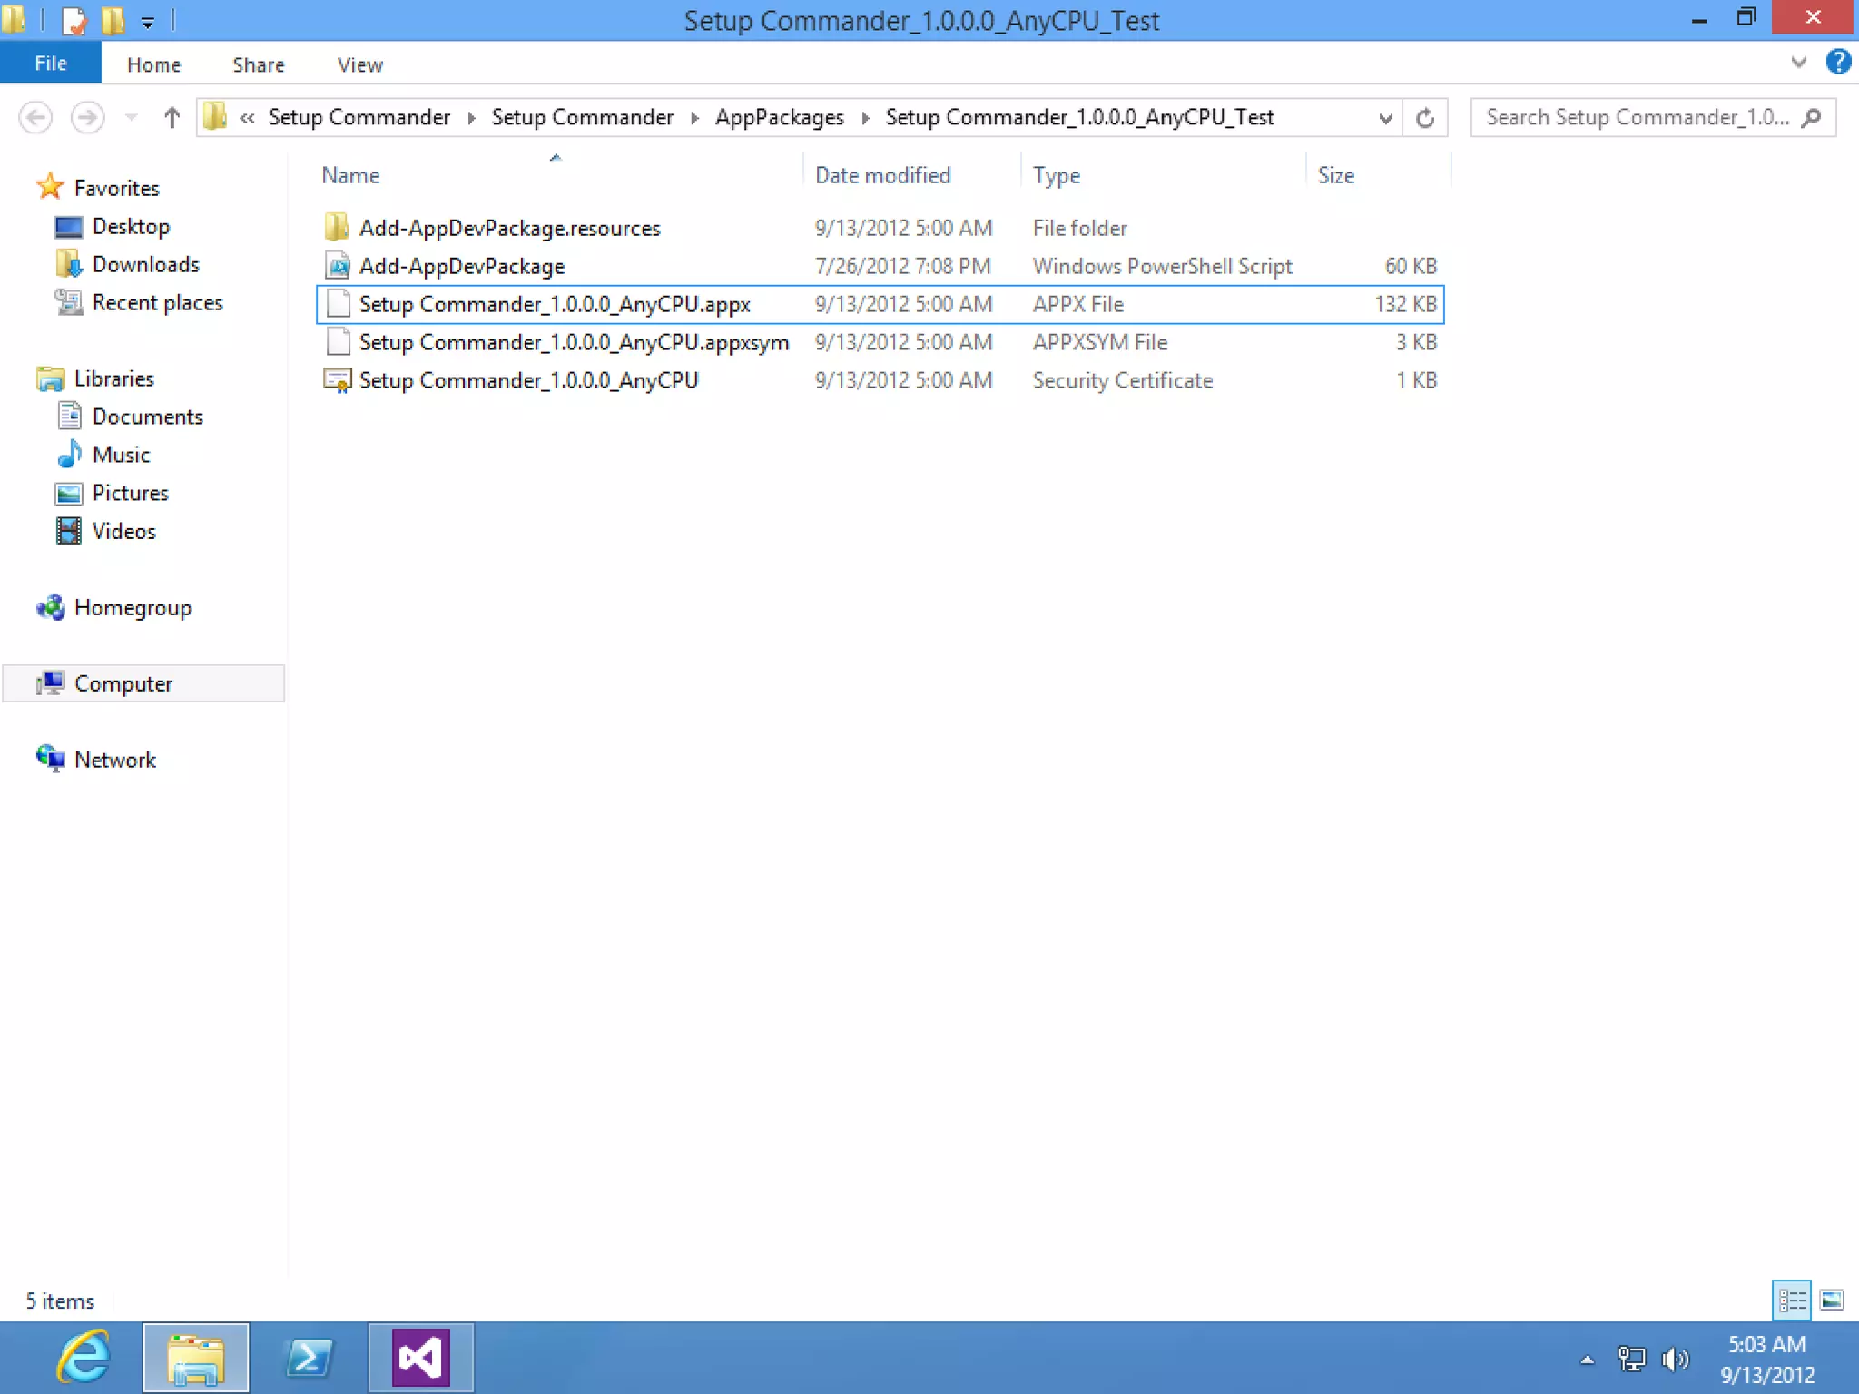
Task: Sort by the Date modified column header
Action: [882, 175]
